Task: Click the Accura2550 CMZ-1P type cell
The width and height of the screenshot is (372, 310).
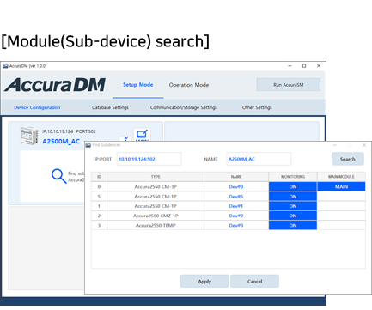Action: pyautogui.click(x=156, y=216)
